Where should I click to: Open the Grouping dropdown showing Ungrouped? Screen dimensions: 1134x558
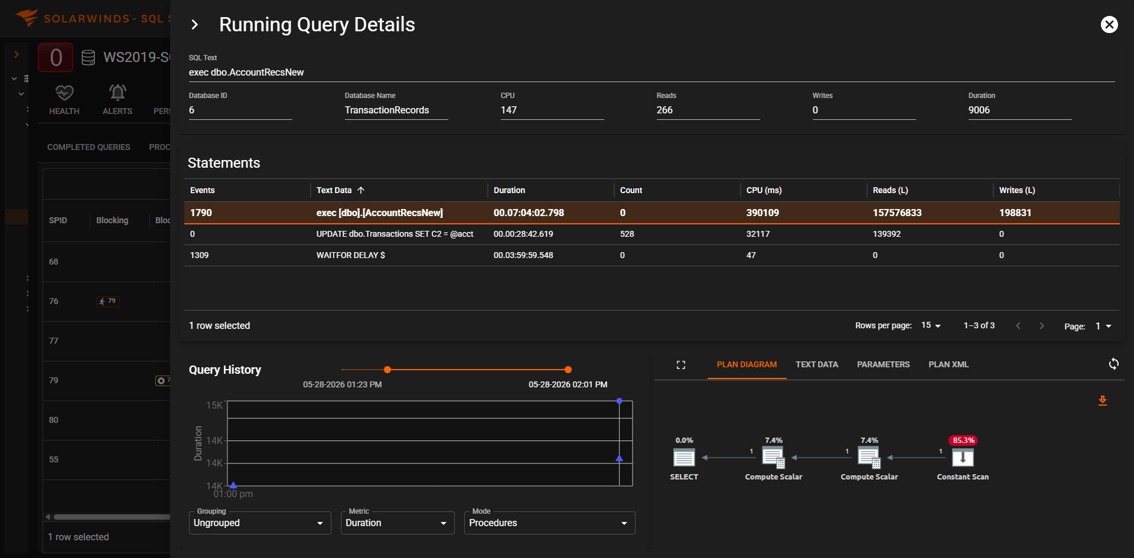click(260, 523)
